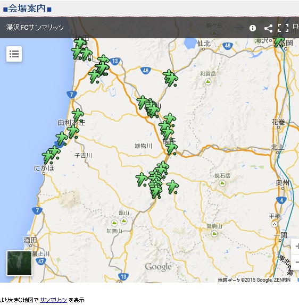Image resolution: width=299 pixels, height=305 pixels.
Task: Select soccer marker near 盛岡
Action: (278, 40)
